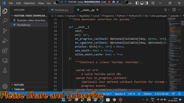Switch to the __main__.py tab
The width and height of the screenshot is (184, 103).
coord(87,10)
